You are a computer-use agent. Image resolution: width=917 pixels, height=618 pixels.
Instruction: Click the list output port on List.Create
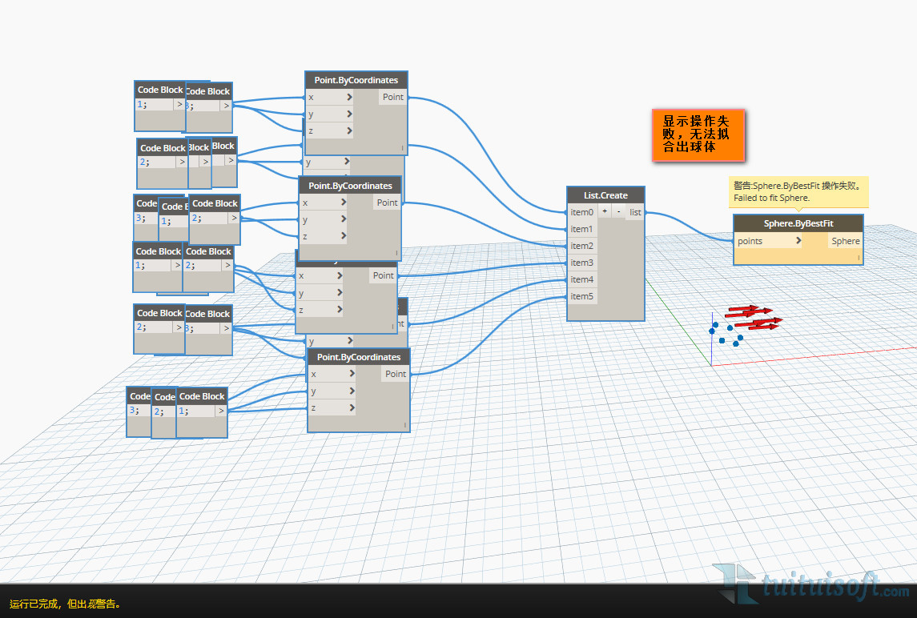point(635,212)
